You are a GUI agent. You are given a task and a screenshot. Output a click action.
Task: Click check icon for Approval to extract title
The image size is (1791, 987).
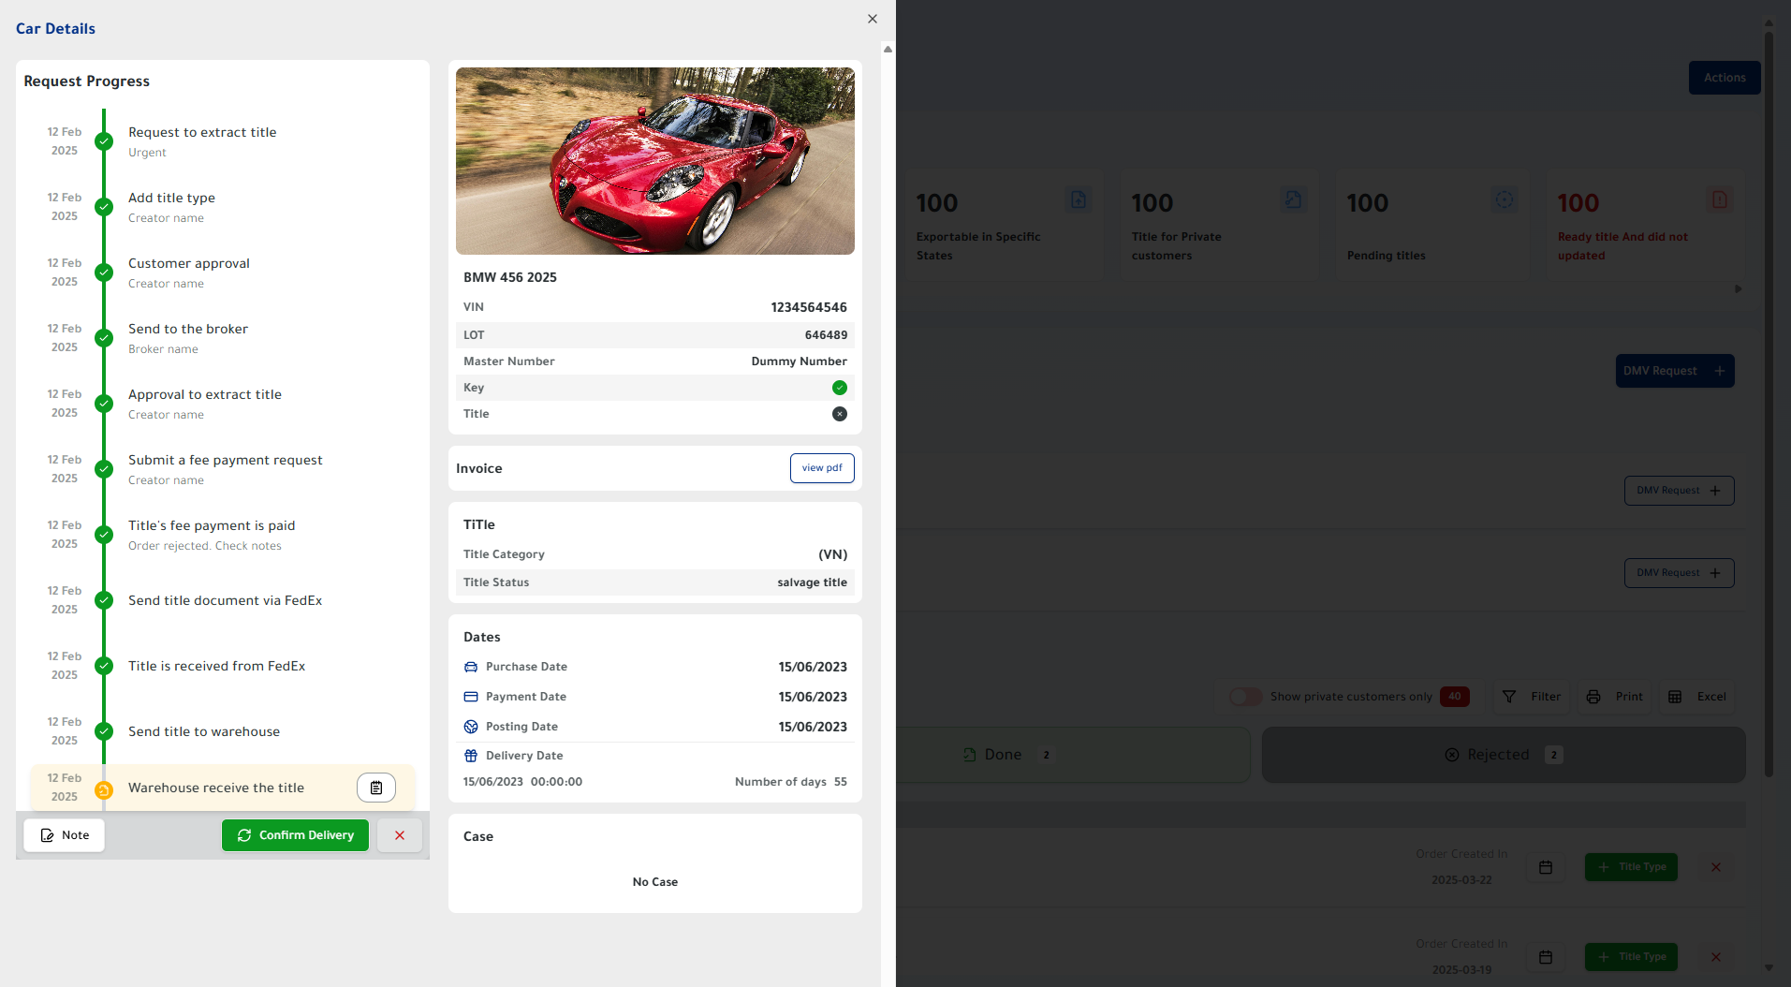point(104,404)
